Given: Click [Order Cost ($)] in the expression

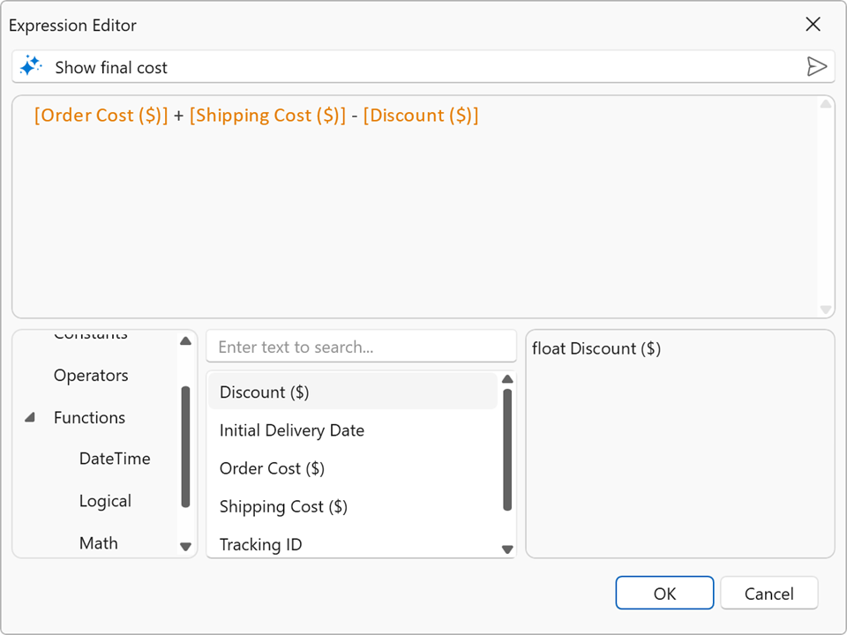Looking at the screenshot, I should [101, 115].
